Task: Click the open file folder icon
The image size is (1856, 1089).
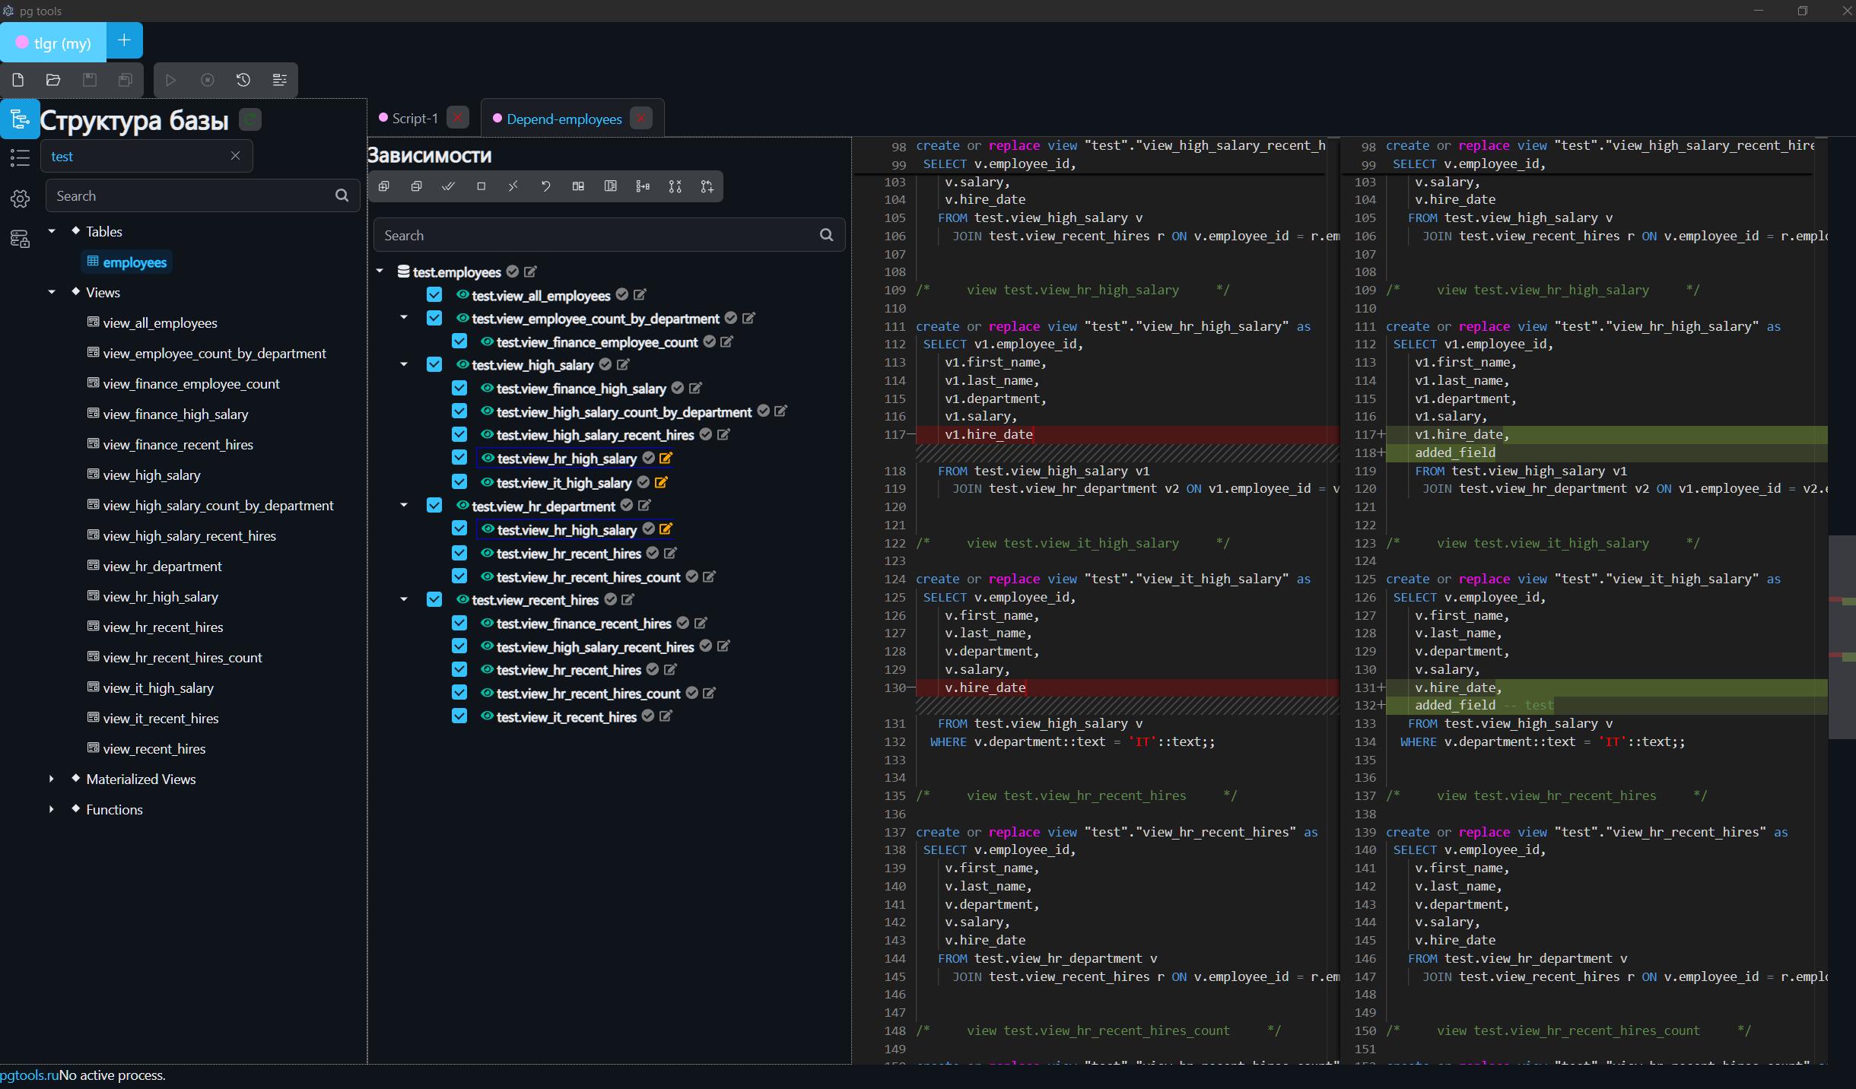Action: [53, 80]
